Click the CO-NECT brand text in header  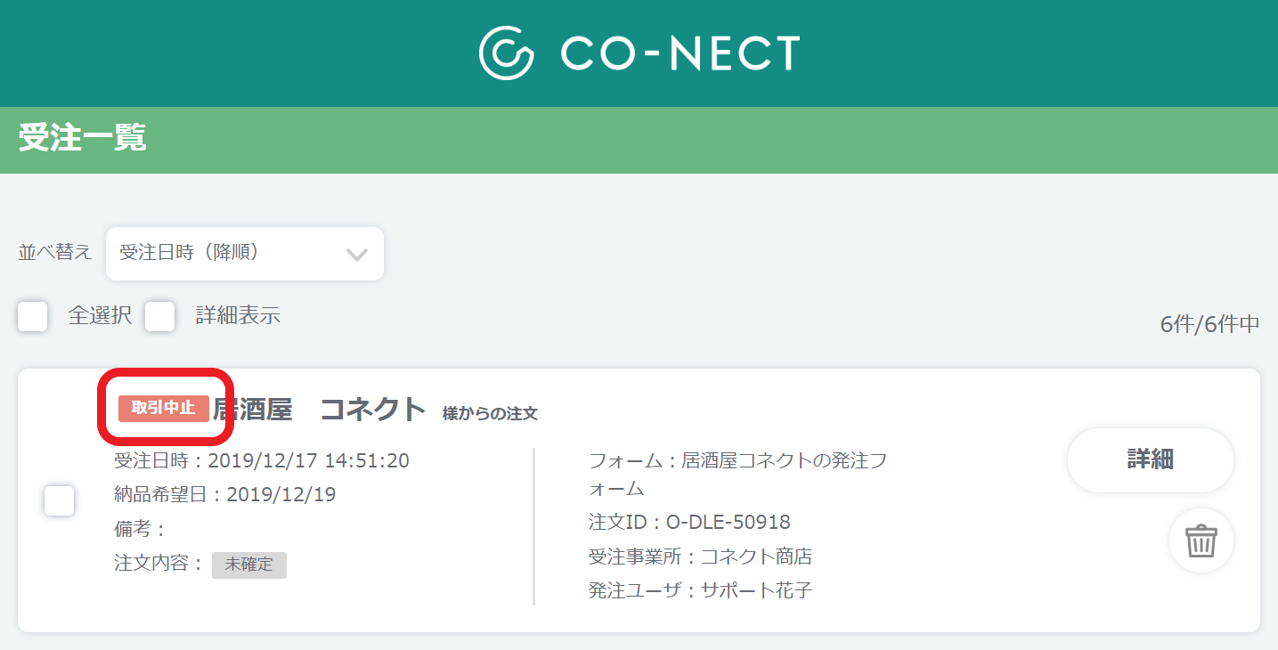680,53
